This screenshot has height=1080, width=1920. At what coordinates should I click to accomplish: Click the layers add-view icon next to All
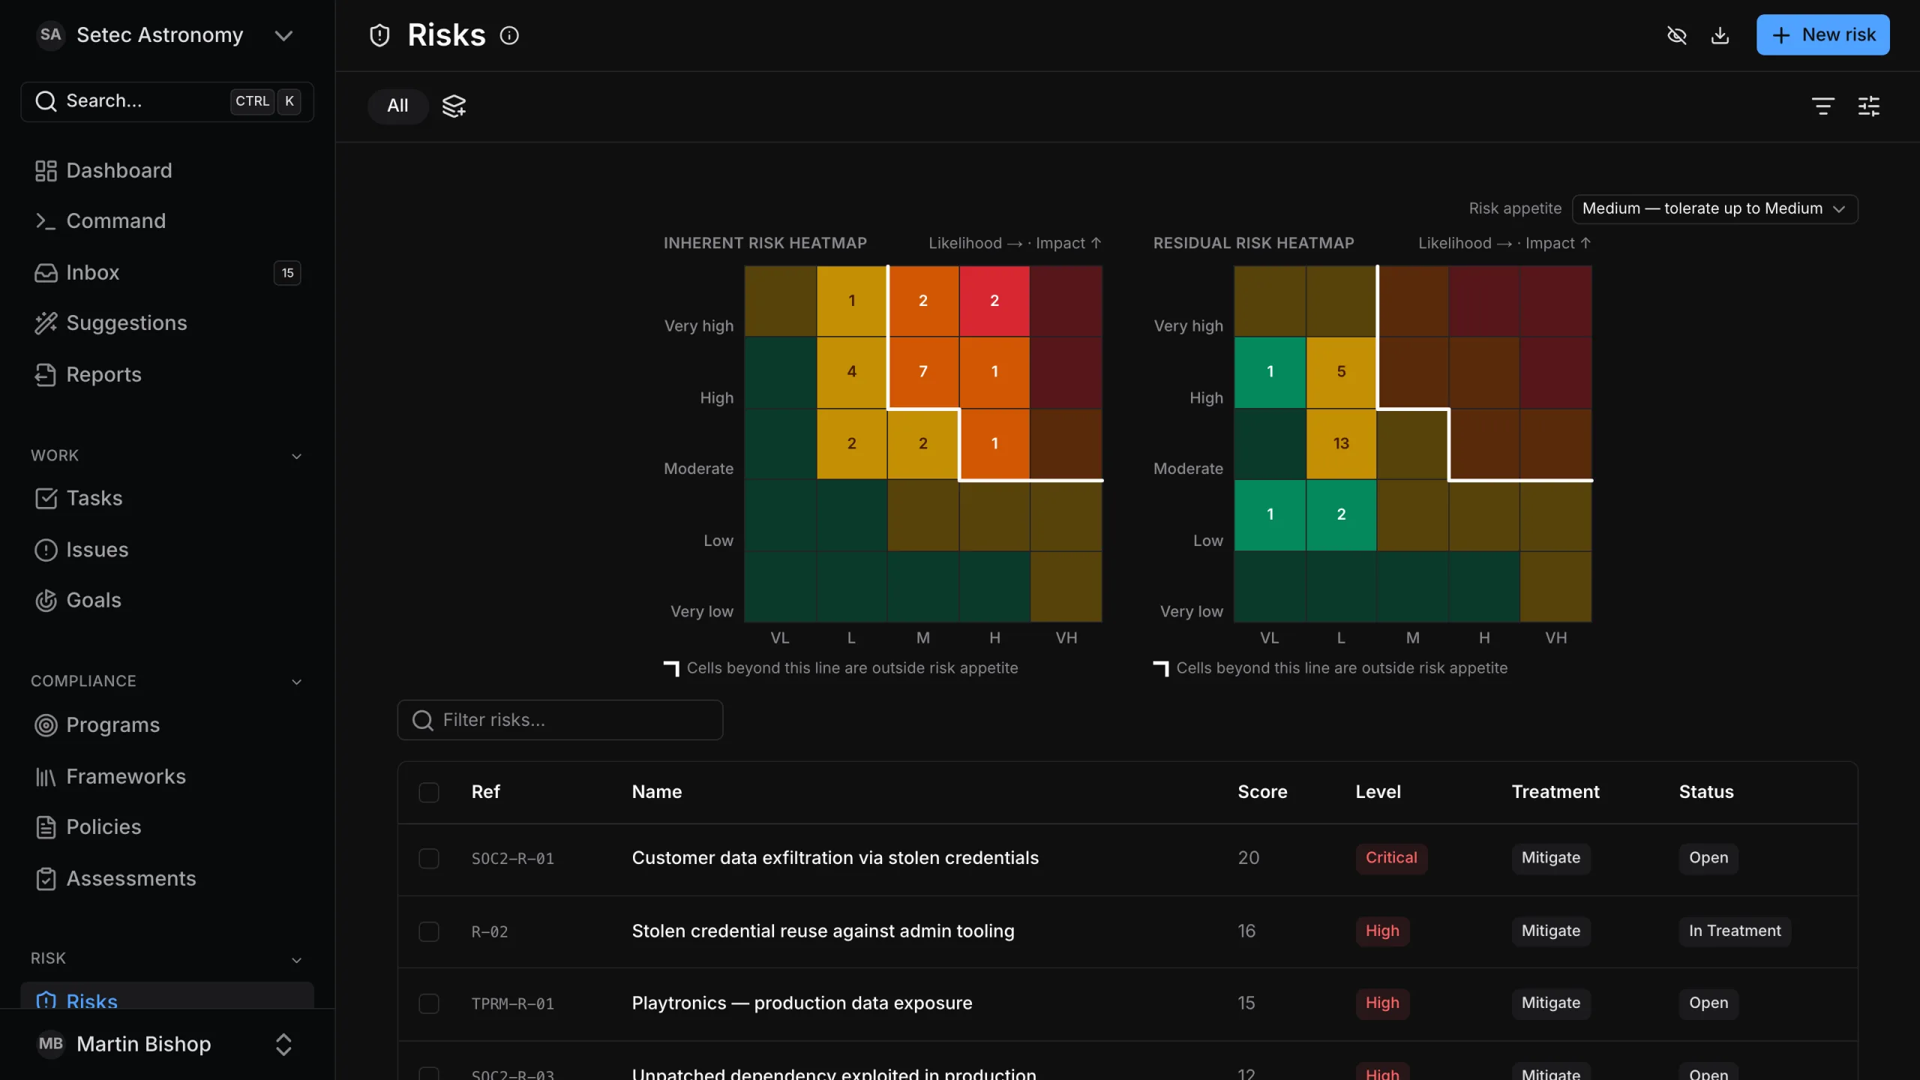[x=454, y=106]
